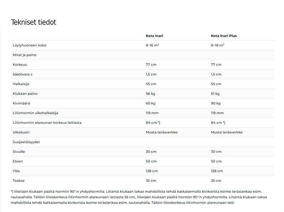
Task: Click the Liitinhormin ulkohalkaisija row label
Action: coord(35,113)
